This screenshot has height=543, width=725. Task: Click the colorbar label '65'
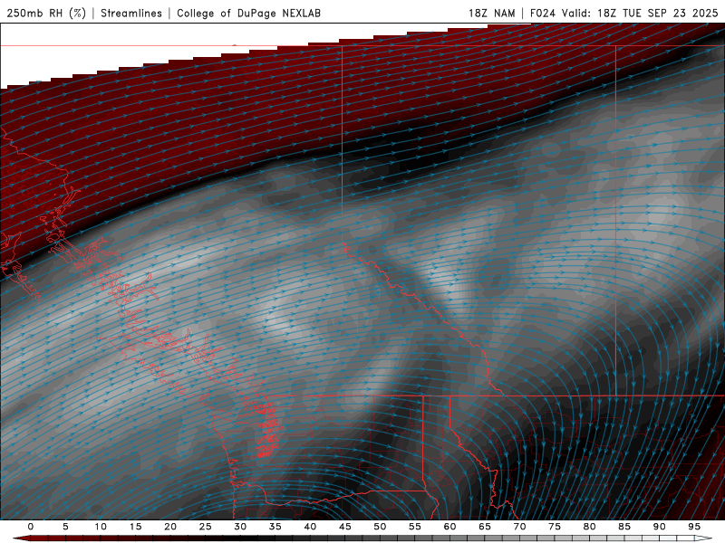485,527
